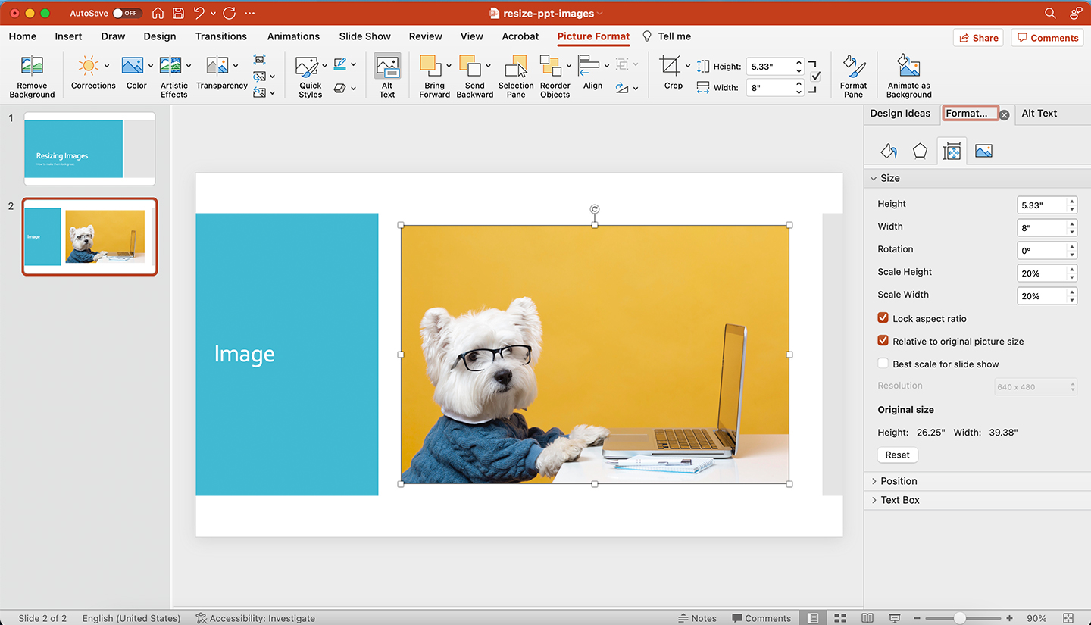Select the Remove Background tool
Image resolution: width=1091 pixels, height=625 pixels.
point(32,74)
